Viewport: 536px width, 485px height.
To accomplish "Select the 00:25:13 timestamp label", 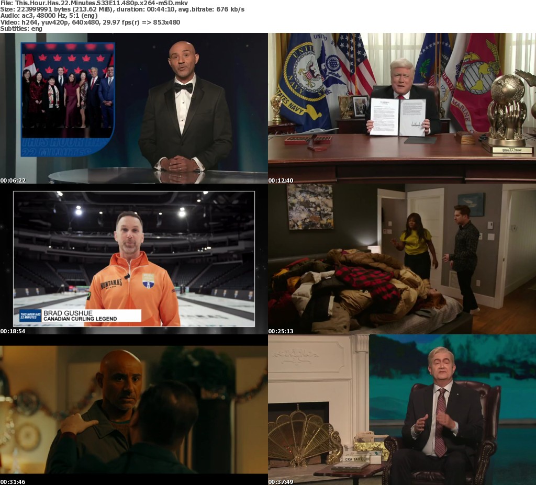I will pyautogui.click(x=281, y=331).
